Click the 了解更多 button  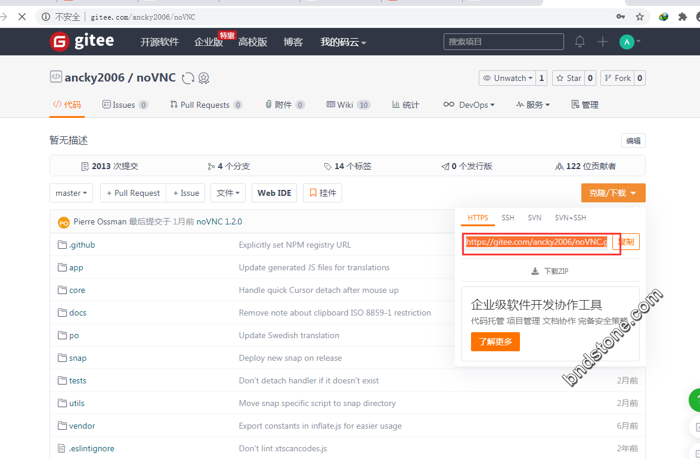click(x=495, y=342)
